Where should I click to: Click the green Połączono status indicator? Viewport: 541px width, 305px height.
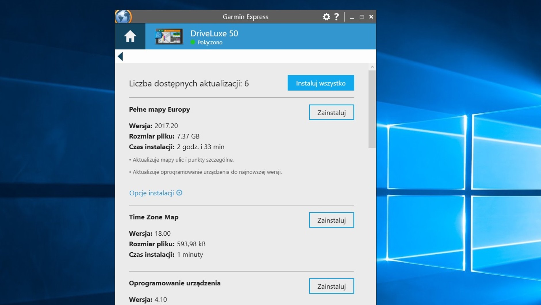(x=193, y=42)
